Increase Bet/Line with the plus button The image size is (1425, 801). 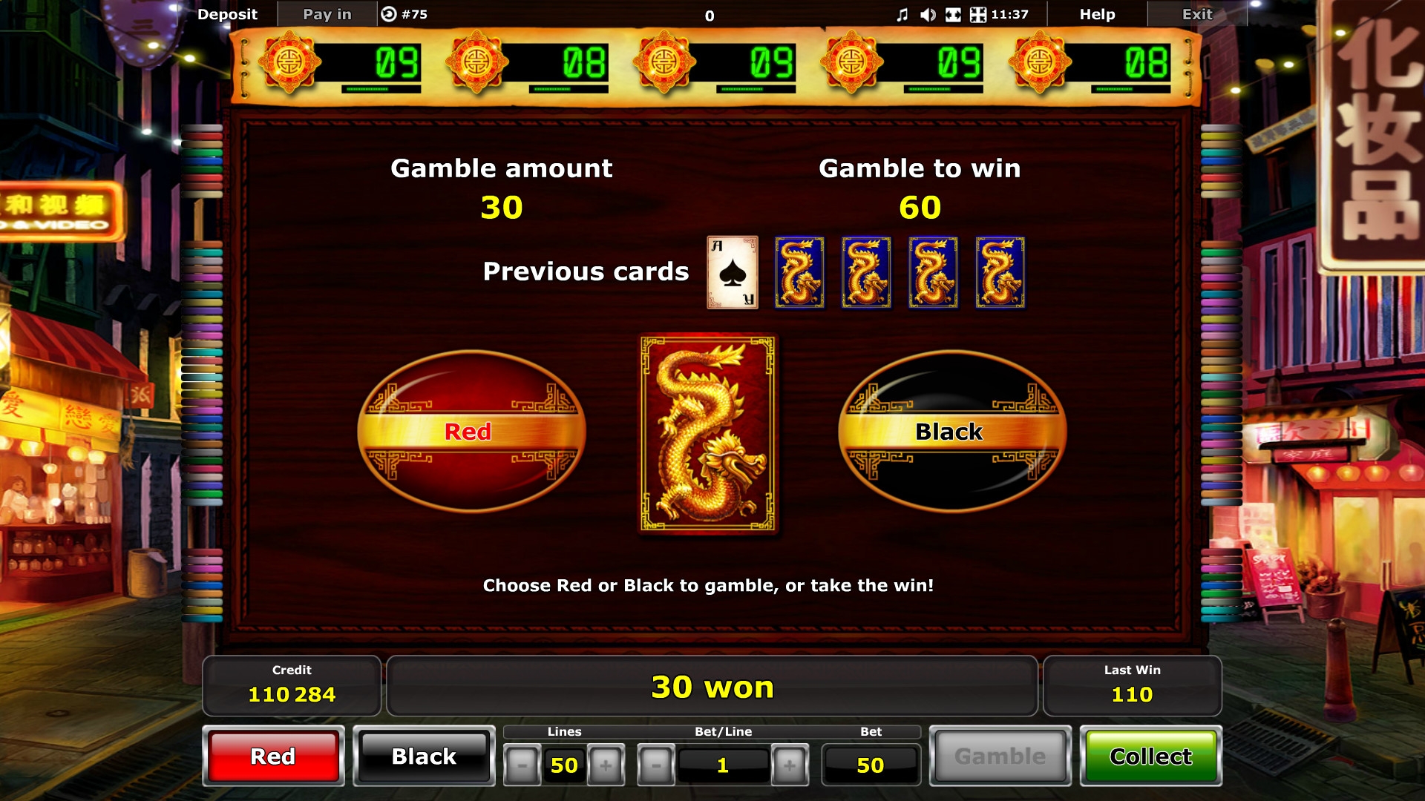click(x=790, y=765)
